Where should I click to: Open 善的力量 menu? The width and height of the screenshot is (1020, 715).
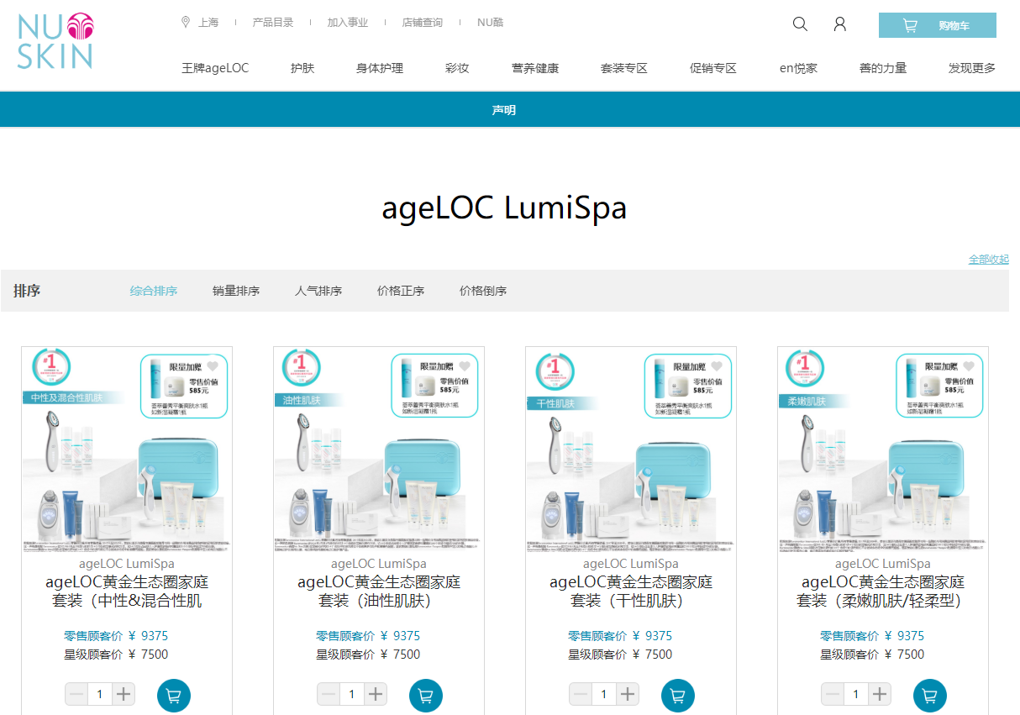pos(883,68)
